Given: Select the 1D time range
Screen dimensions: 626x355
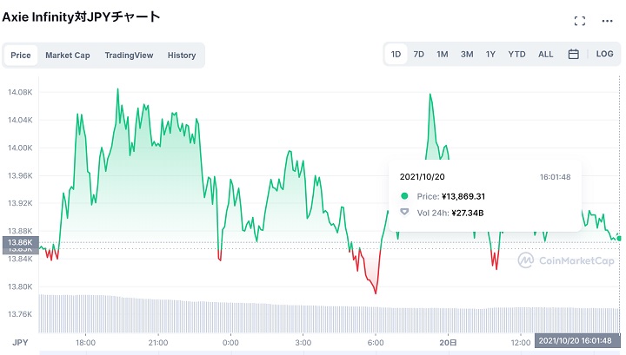Looking at the screenshot, I should pyautogui.click(x=396, y=54).
